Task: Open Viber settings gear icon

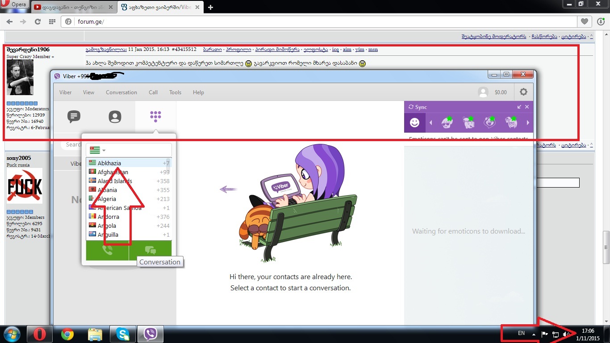Action: 523,92
